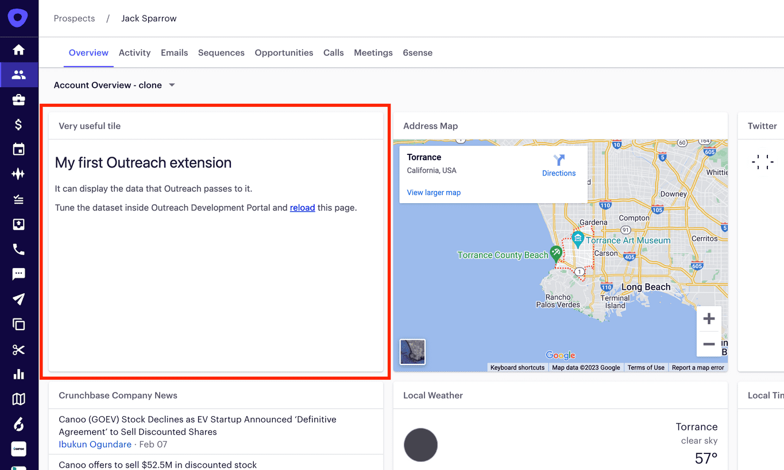Screen dimensions: 784x470
Task: Click the reload link in extension tile
Action: click(x=302, y=208)
